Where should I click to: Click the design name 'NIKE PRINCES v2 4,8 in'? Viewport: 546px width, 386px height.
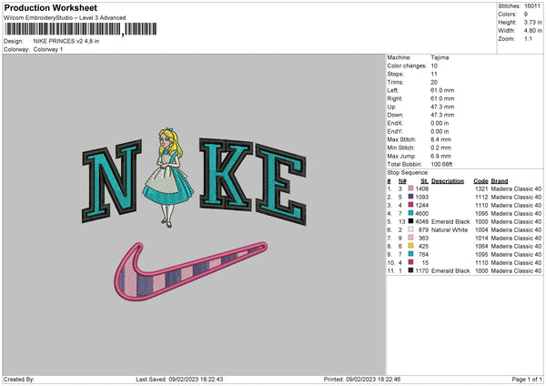coord(66,41)
